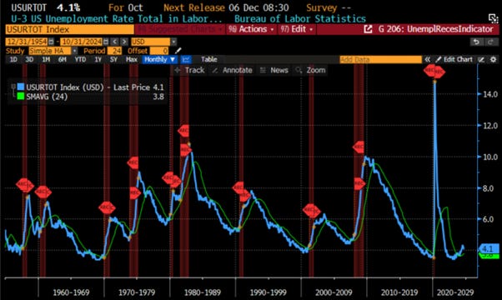The height and width of the screenshot is (300, 502).
Task: Select the YTD range tab
Action: click(80, 59)
